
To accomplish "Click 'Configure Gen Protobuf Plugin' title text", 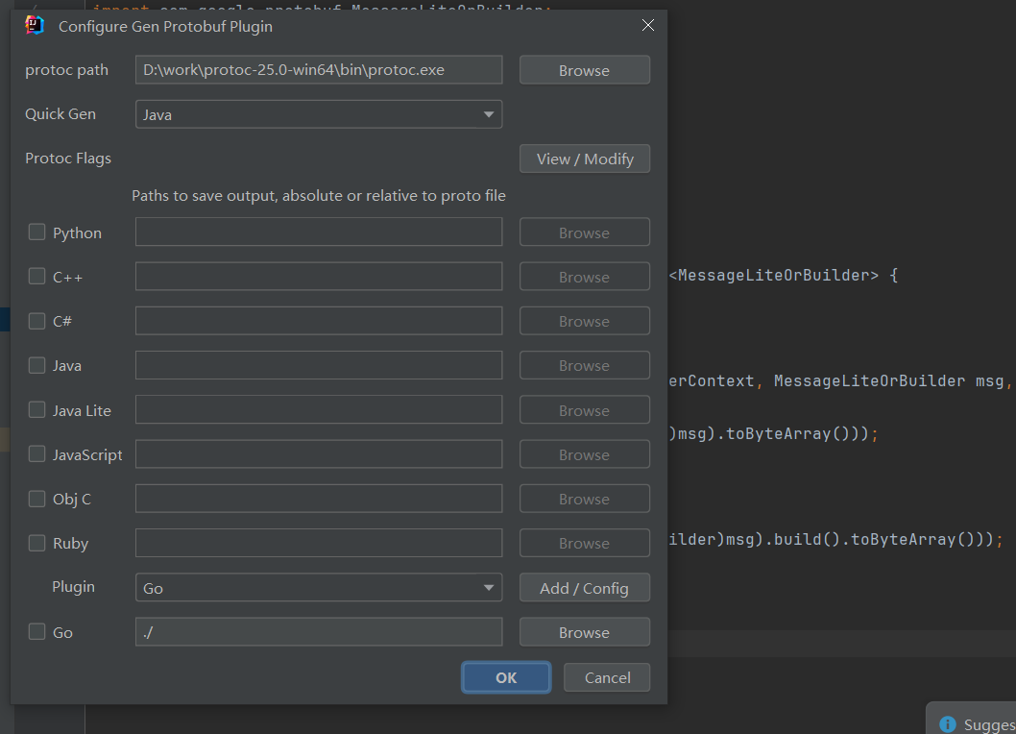I will click(x=165, y=27).
